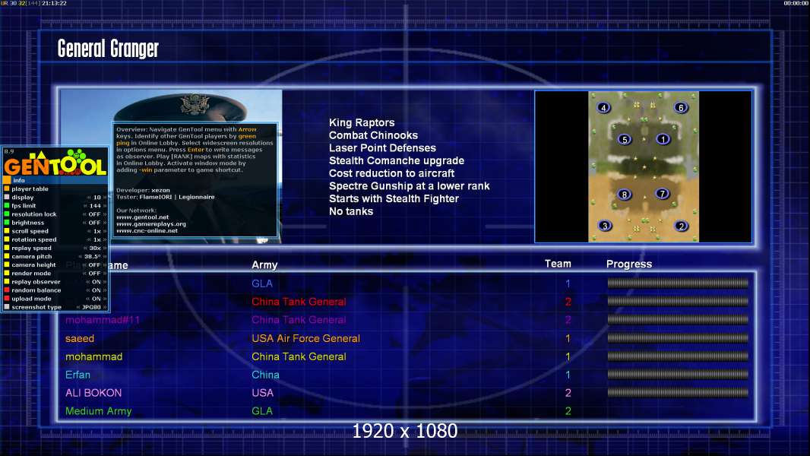Click the yellow square beside camera height
Viewport: 810px width, 456px height.
[7, 264]
